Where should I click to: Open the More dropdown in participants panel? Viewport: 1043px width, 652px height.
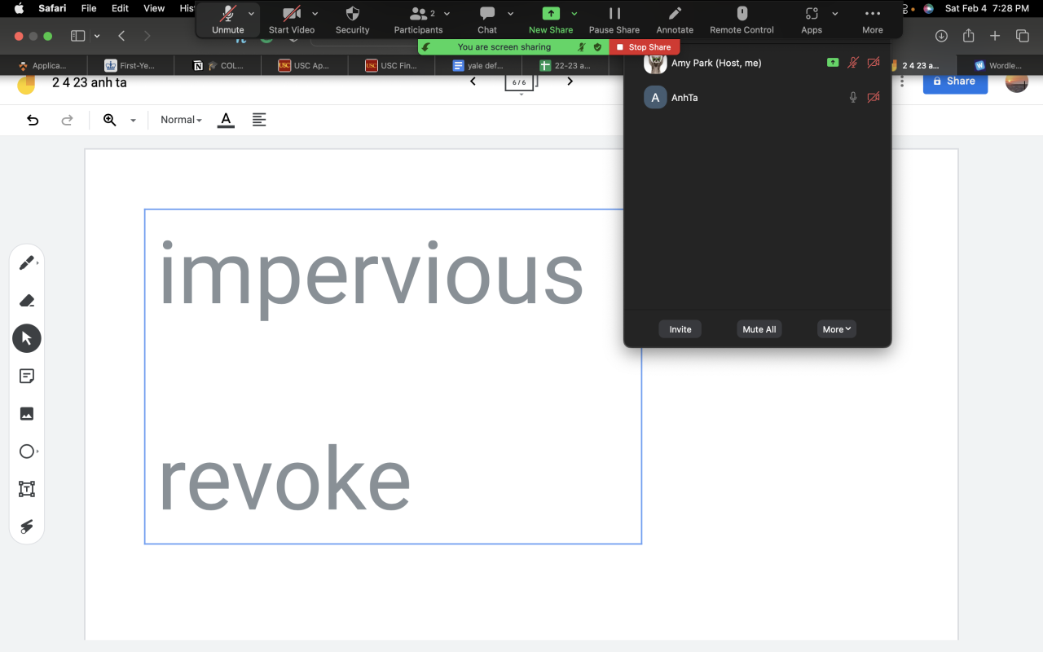(x=837, y=329)
